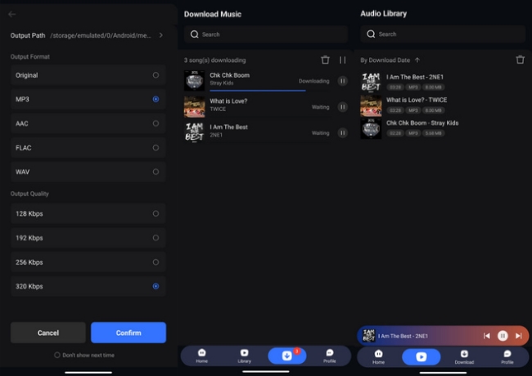The height and width of the screenshot is (376, 532).
Task: Delete all downloads with trash icon in Download Music
Action: [325, 60]
